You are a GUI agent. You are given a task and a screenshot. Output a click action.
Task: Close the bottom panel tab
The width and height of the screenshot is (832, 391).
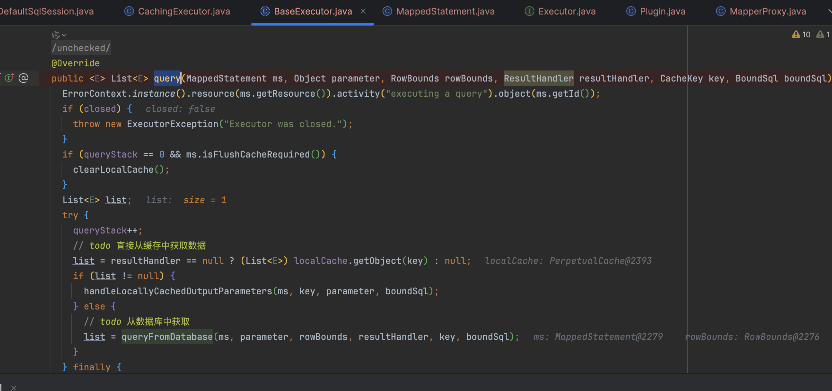[x=14, y=388]
